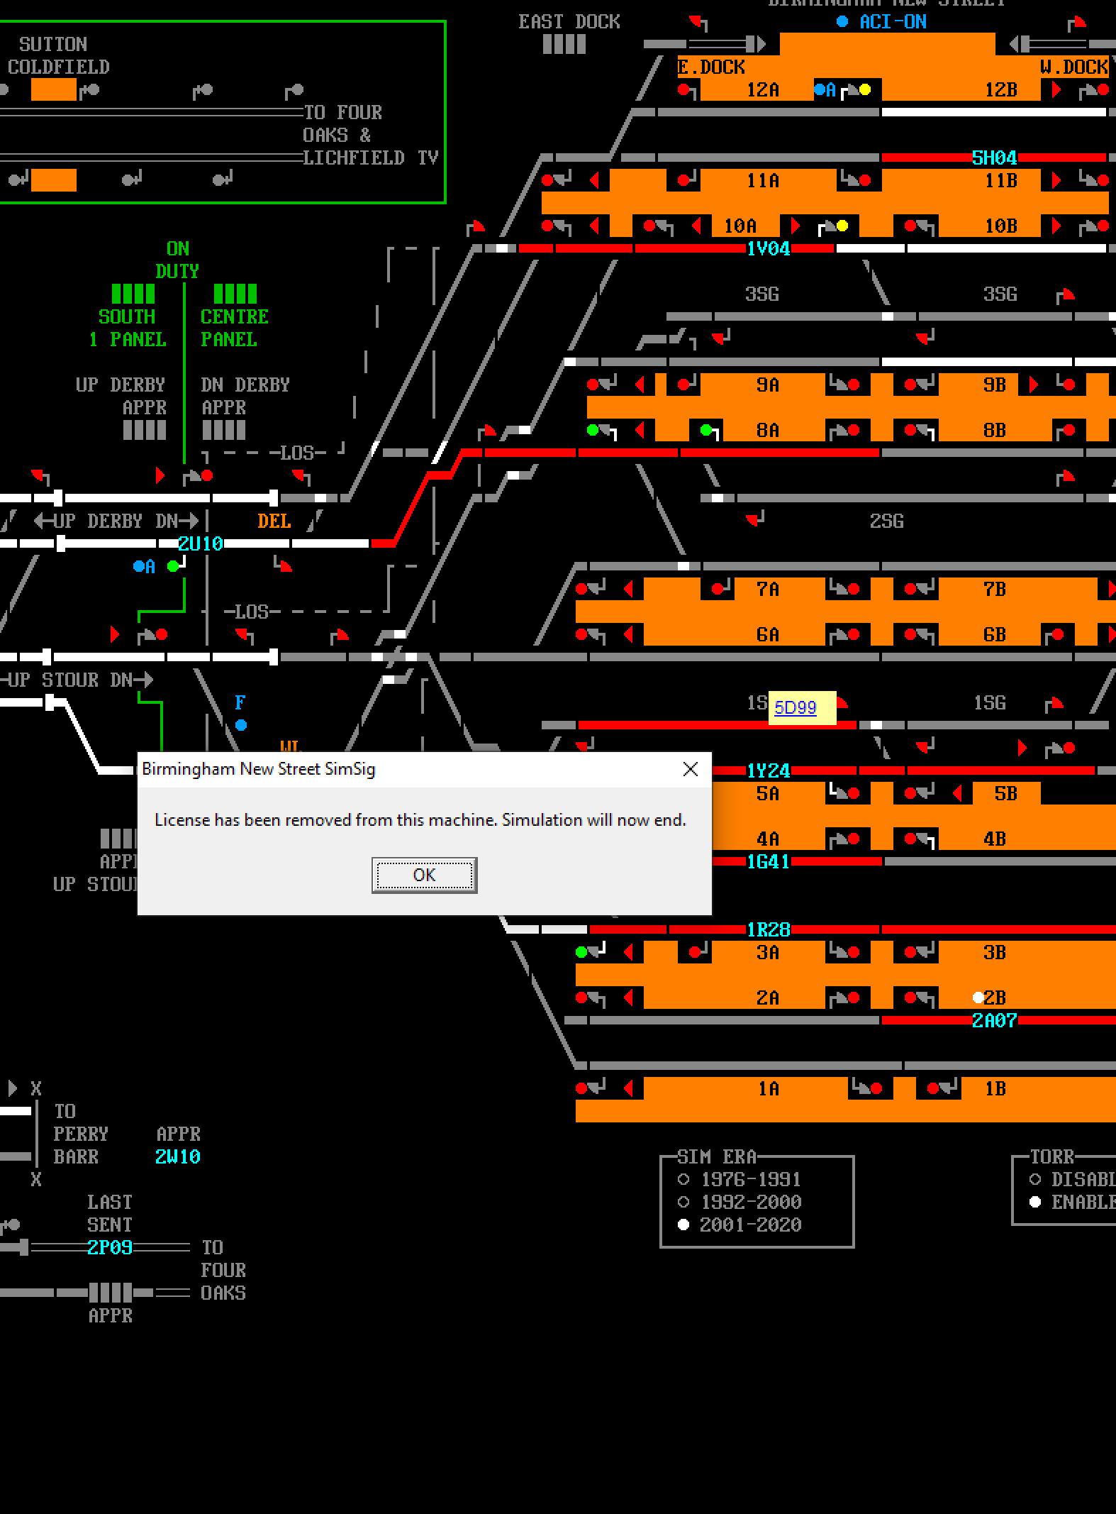This screenshot has width=1116, height=1514.
Task: Click the green signal on platform 8A
Action: (x=705, y=430)
